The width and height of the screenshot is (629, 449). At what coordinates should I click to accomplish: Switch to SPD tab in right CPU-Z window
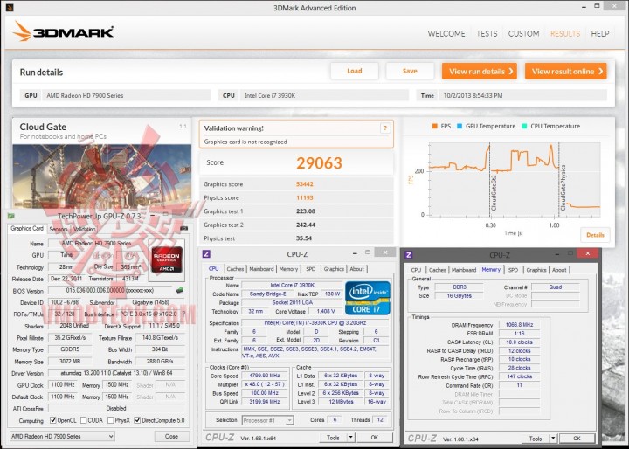tap(513, 270)
